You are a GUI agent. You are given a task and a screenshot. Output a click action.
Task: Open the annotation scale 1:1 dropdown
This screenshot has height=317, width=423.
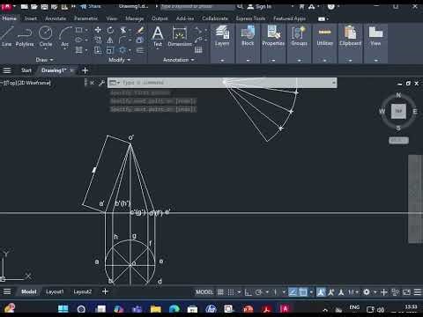point(353,292)
